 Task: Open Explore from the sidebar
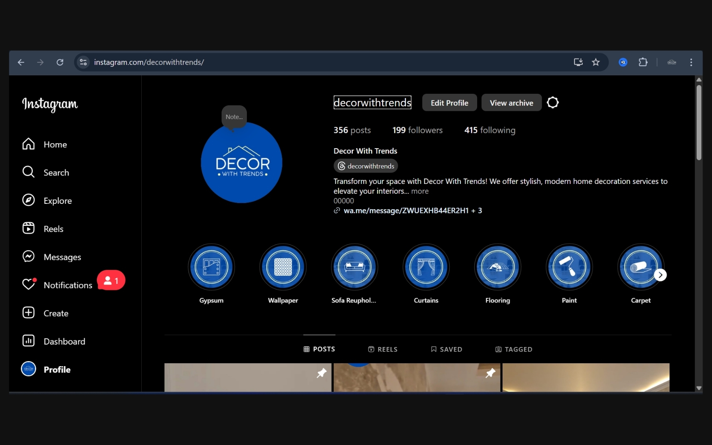tap(47, 200)
